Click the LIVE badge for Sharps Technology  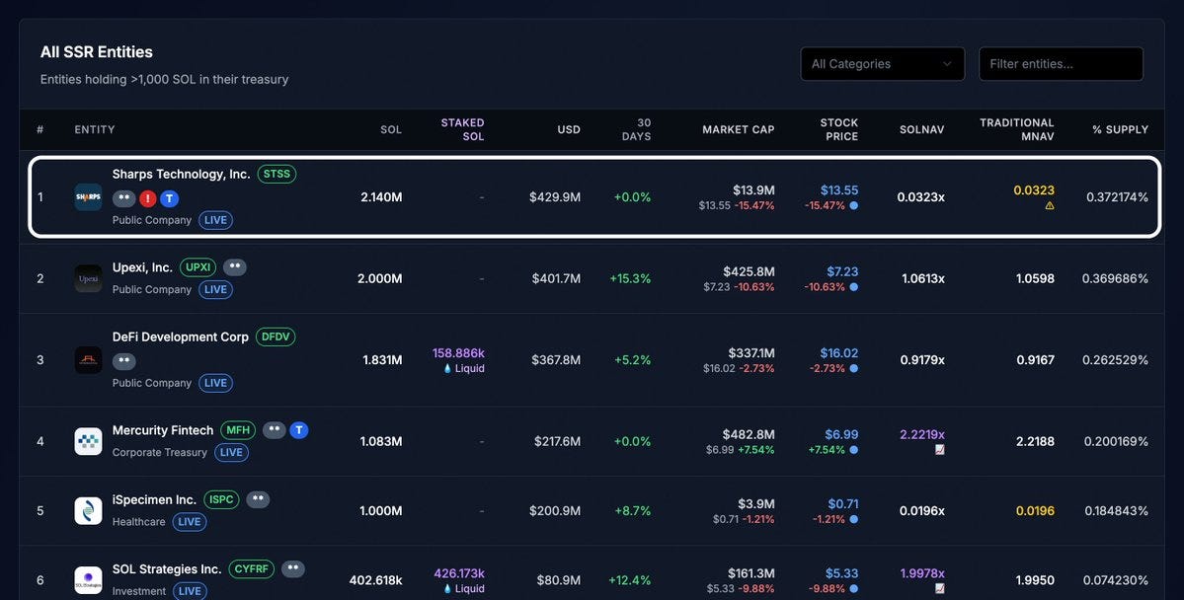point(216,220)
